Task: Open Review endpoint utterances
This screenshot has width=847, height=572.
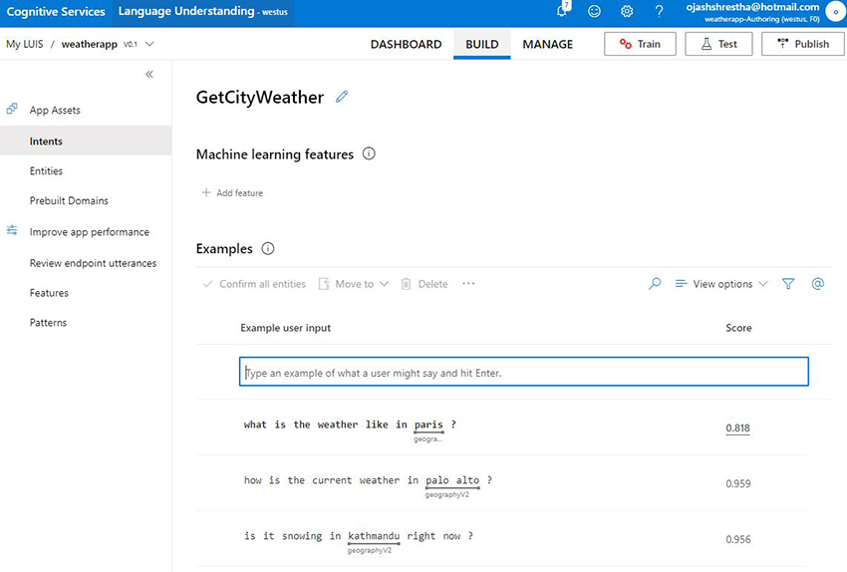Action: (x=93, y=263)
